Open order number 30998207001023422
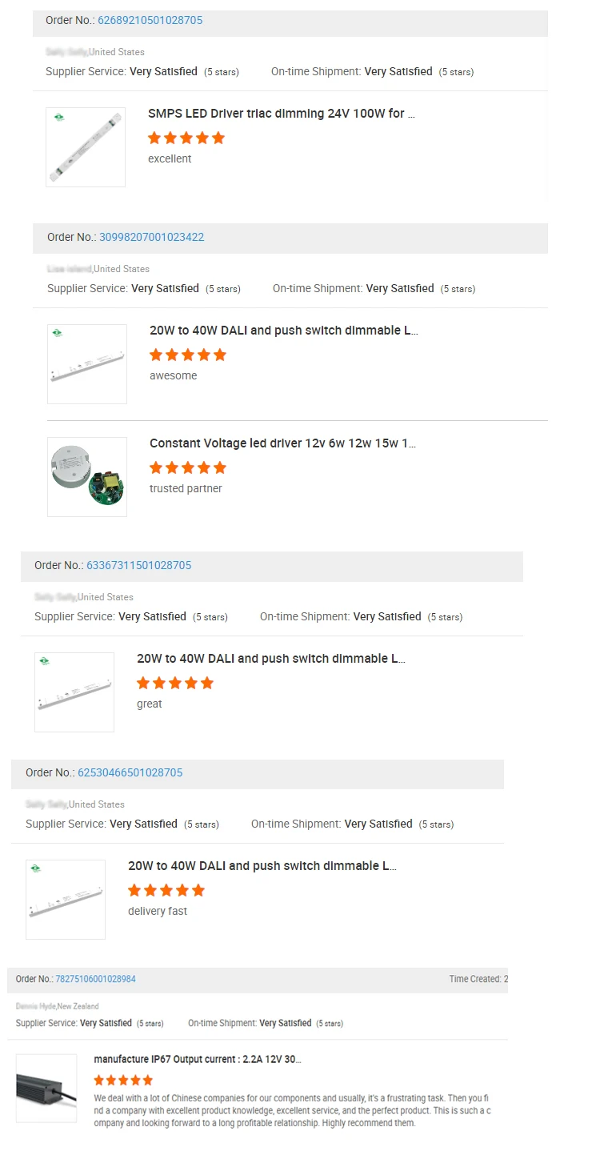This screenshot has height=1151, width=600. [x=151, y=238]
